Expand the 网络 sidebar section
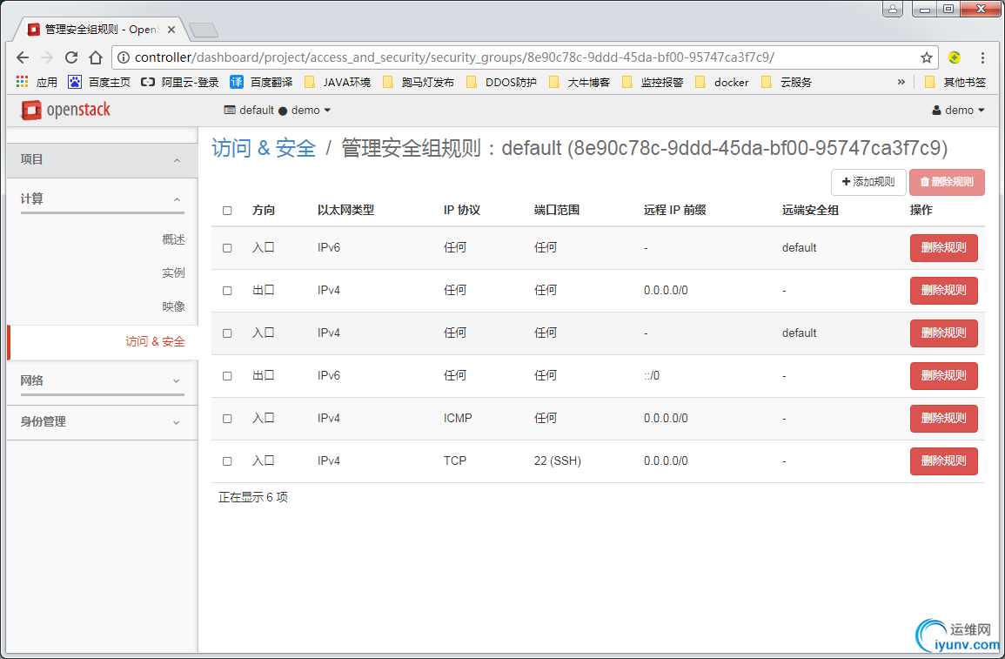This screenshot has width=1005, height=659. 102,380
